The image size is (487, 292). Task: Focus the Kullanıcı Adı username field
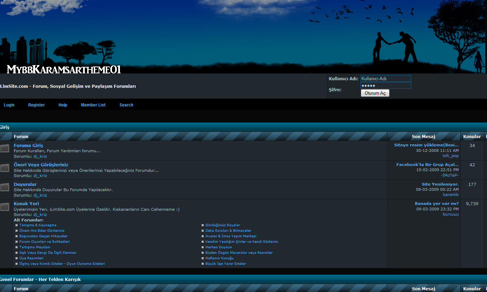[385, 79]
